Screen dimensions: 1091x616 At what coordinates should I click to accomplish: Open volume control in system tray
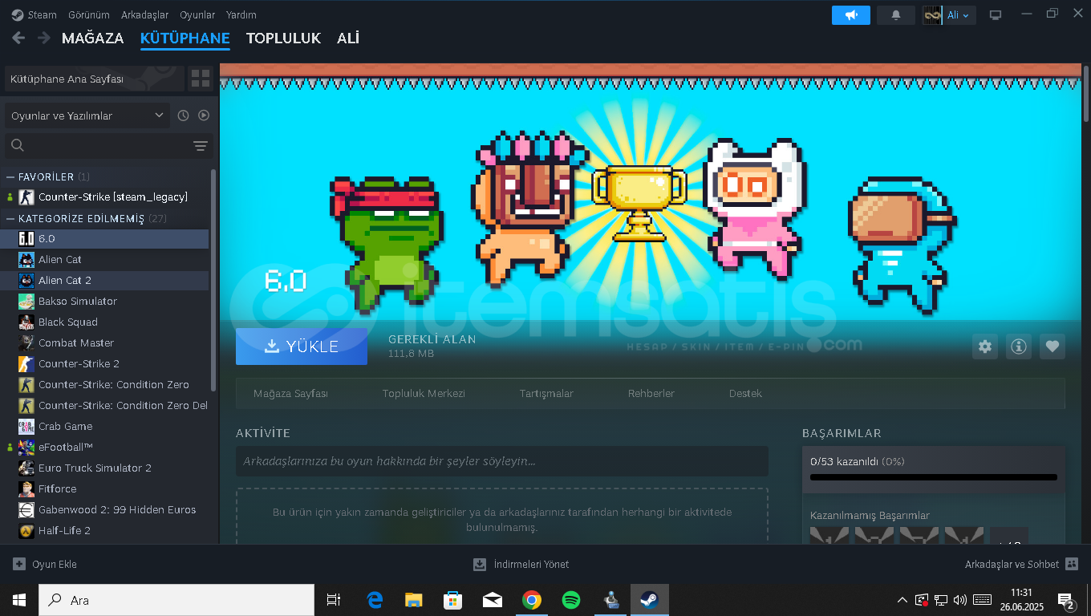point(960,600)
